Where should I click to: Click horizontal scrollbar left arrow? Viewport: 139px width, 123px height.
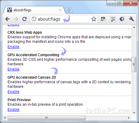point(5,118)
